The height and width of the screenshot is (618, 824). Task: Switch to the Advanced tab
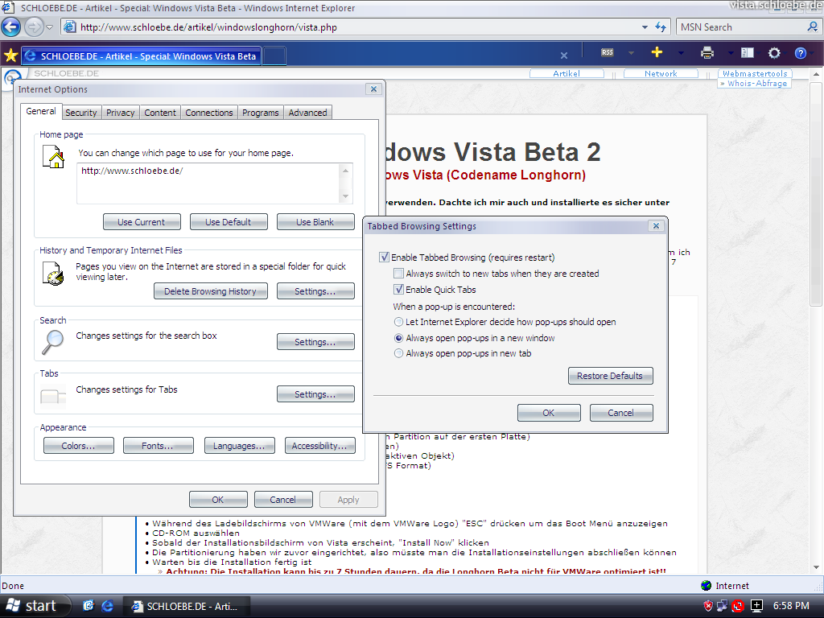click(x=308, y=113)
